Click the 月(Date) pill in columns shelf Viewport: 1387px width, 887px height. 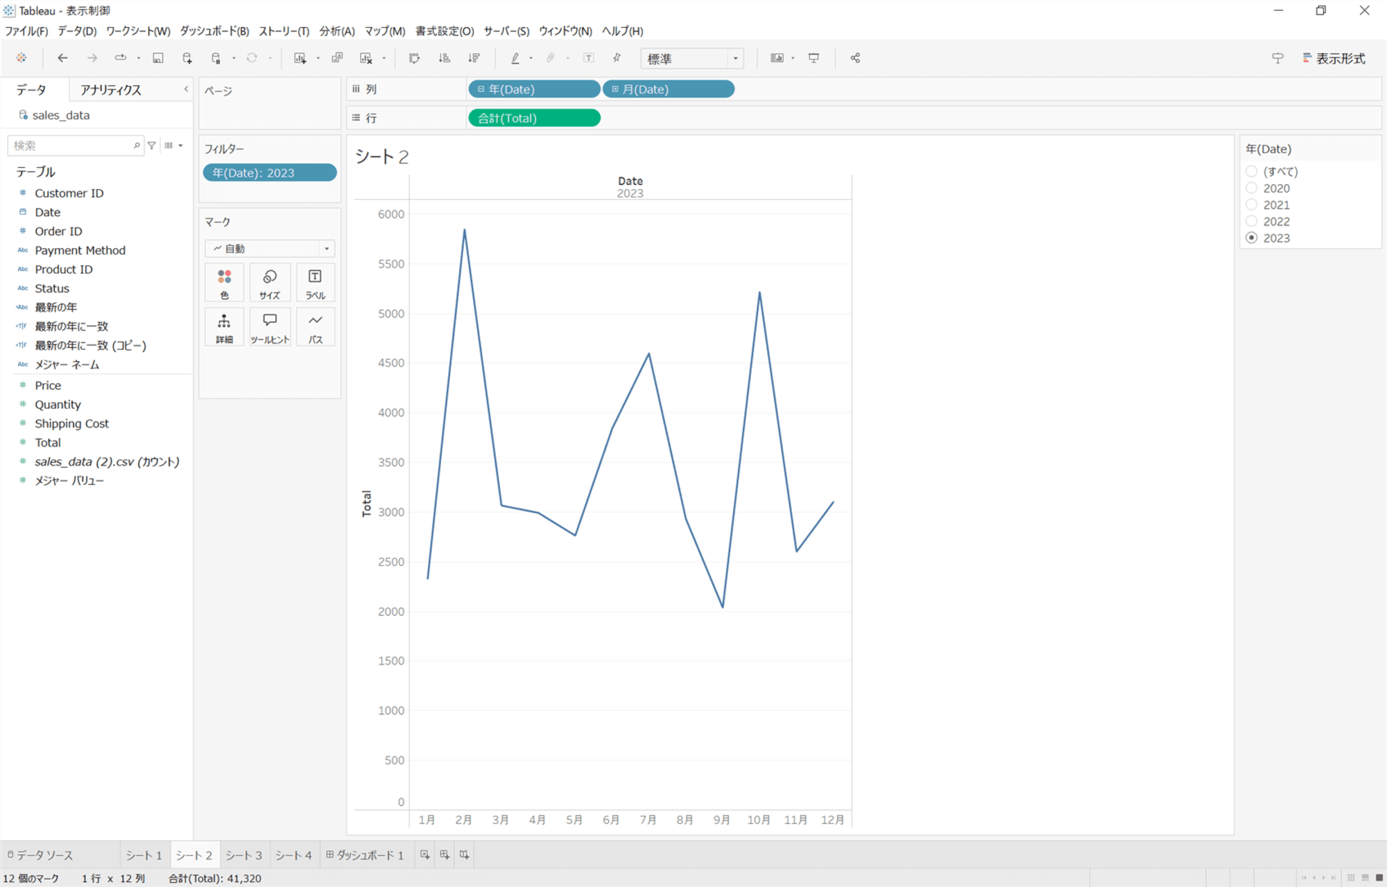(669, 89)
